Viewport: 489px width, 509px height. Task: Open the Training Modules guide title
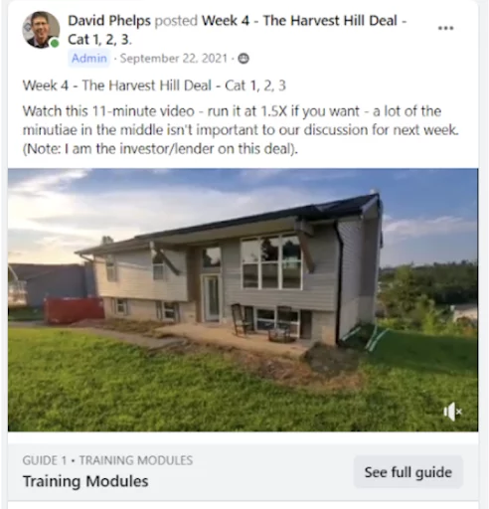click(x=85, y=481)
